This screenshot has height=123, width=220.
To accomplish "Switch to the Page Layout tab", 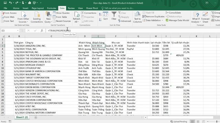I will pos(37,8).
